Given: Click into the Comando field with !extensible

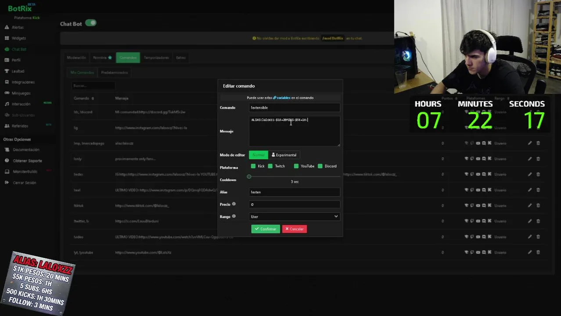Looking at the screenshot, I should (x=295, y=108).
